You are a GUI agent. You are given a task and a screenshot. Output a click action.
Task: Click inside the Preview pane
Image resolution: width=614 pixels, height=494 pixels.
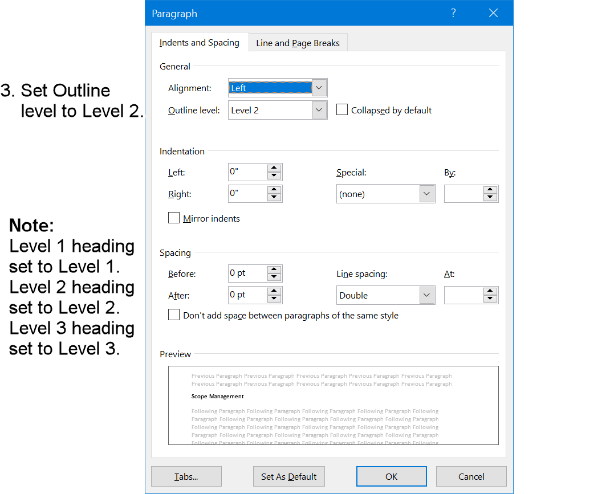pyautogui.click(x=333, y=405)
